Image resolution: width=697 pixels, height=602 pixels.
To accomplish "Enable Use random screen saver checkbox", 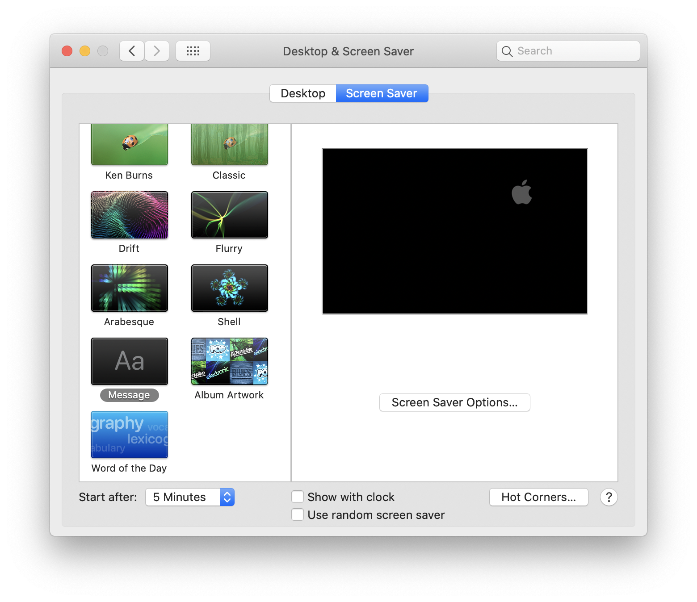I will (298, 515).
